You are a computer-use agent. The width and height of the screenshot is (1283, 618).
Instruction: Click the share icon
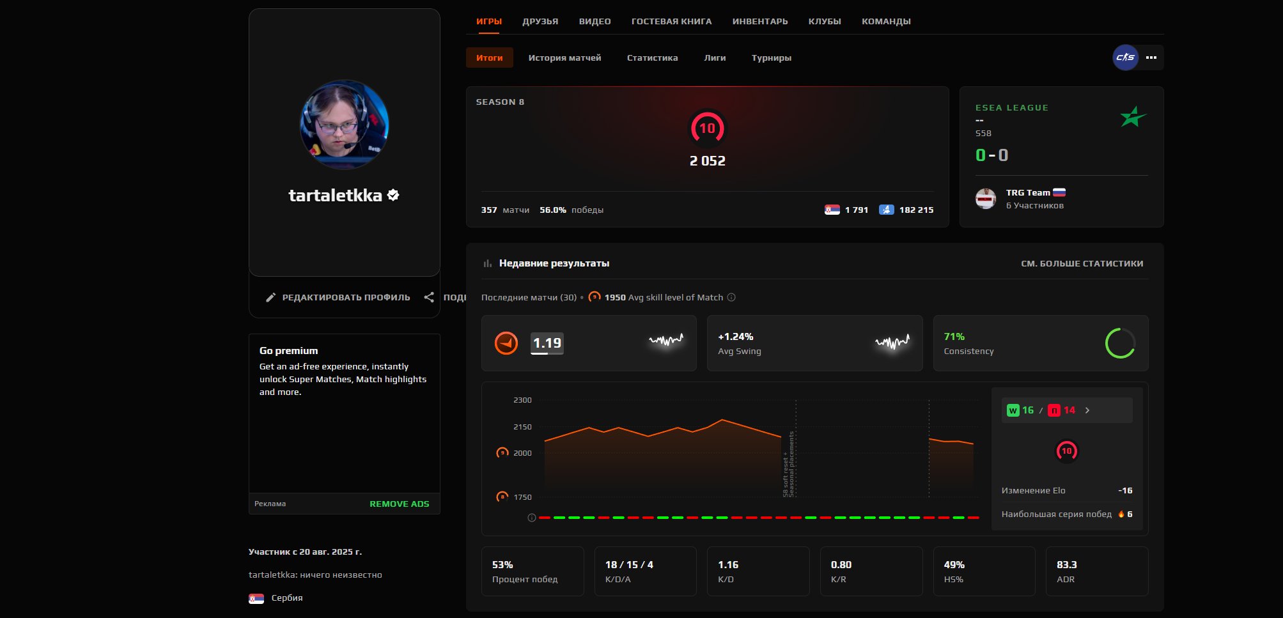[x=429, y=297]
